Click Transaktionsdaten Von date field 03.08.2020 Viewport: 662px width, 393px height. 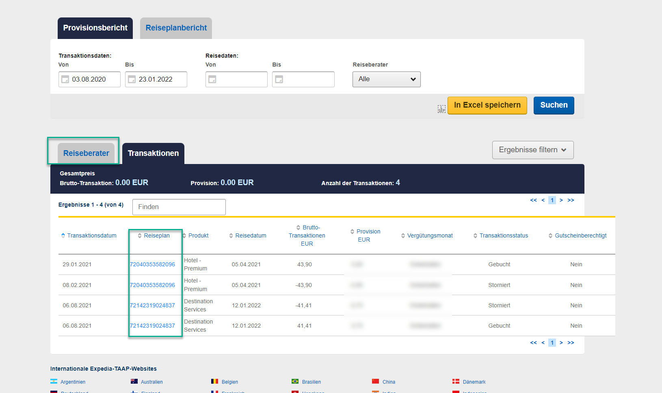click(89, 79)
